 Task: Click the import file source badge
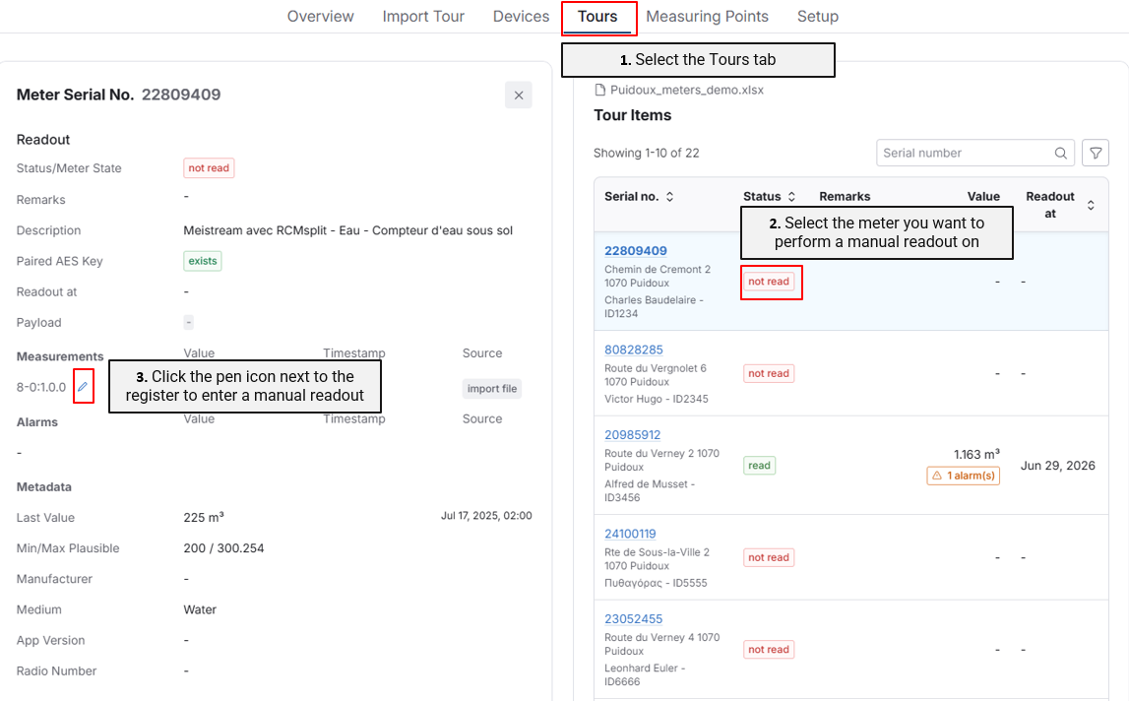(x=492, y=388)
